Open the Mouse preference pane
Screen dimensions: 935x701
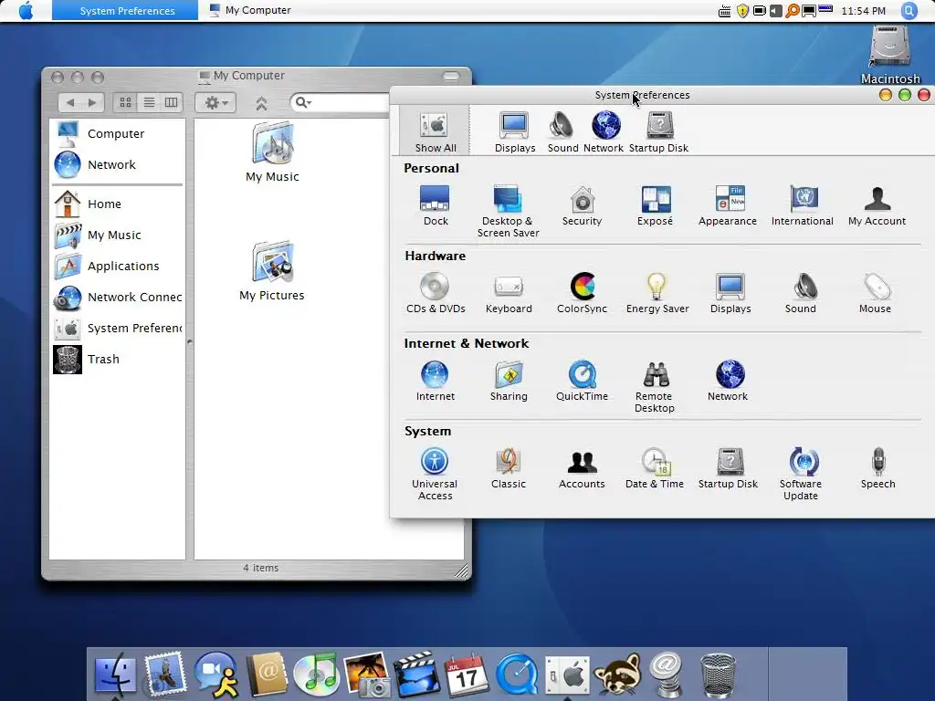pyautogui.click(x=875, y=293)
